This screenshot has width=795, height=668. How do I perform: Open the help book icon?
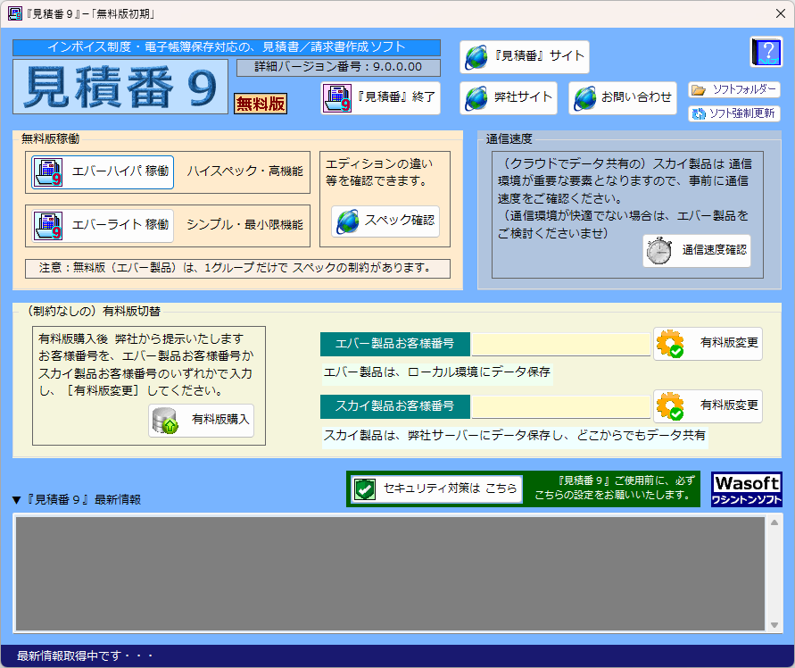coord(766,52)
